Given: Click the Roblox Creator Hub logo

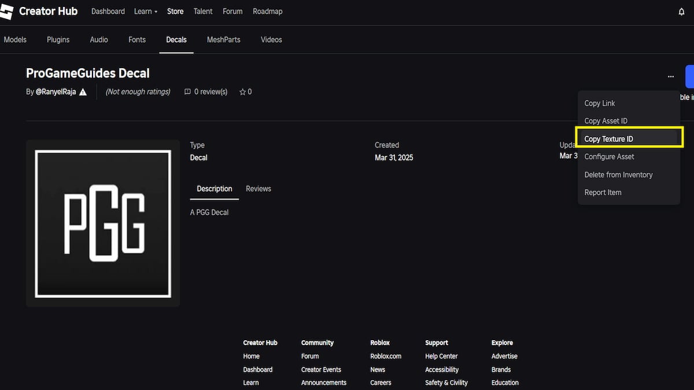Looking at the screenshot, I should (6, 12).
